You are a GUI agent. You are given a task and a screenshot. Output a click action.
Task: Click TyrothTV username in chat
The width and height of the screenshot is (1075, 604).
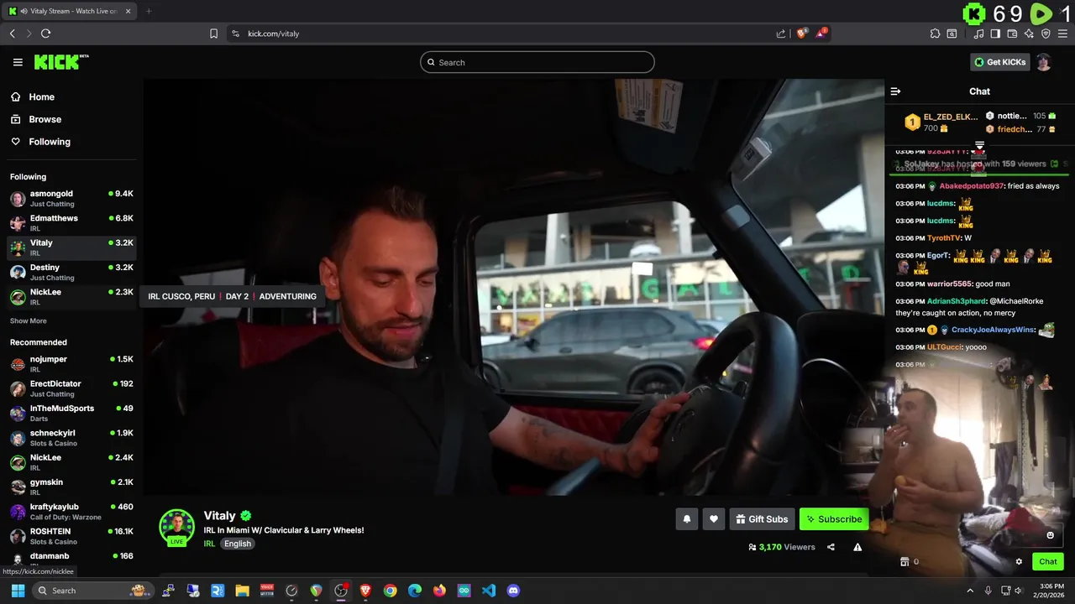click(944, 238)
